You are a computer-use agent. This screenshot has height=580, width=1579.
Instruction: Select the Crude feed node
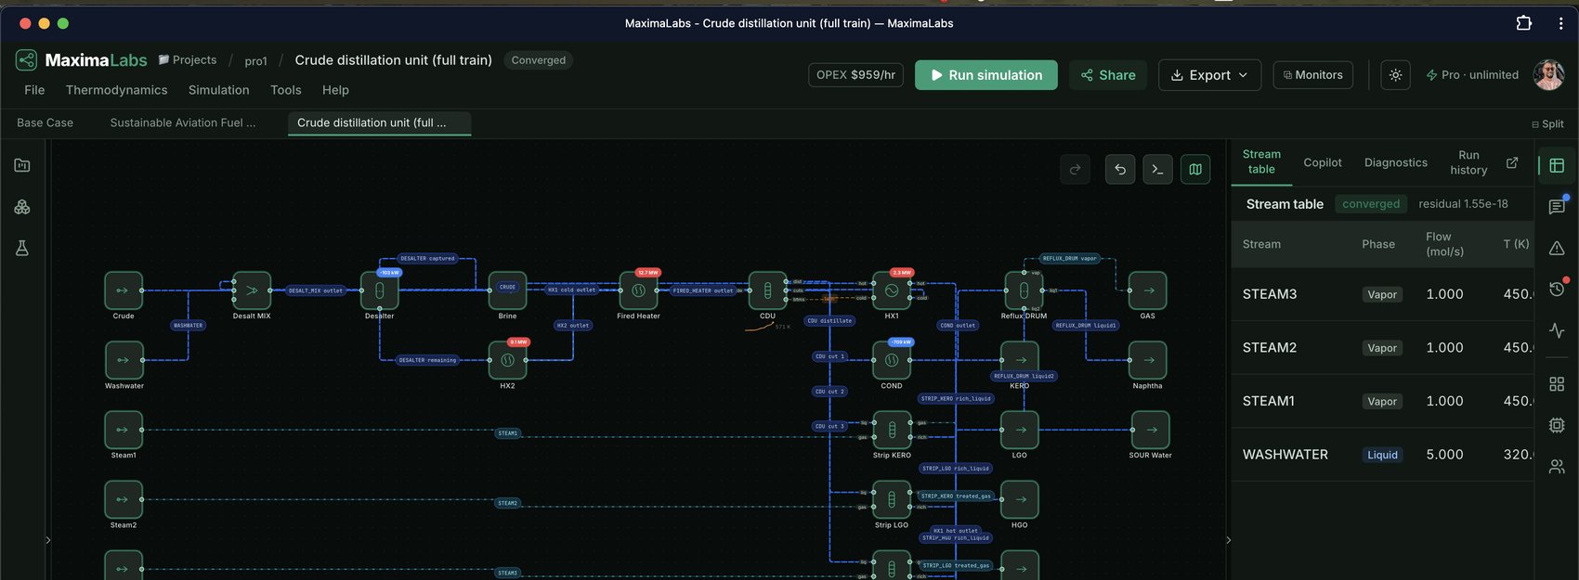click(x=124, y=290)
